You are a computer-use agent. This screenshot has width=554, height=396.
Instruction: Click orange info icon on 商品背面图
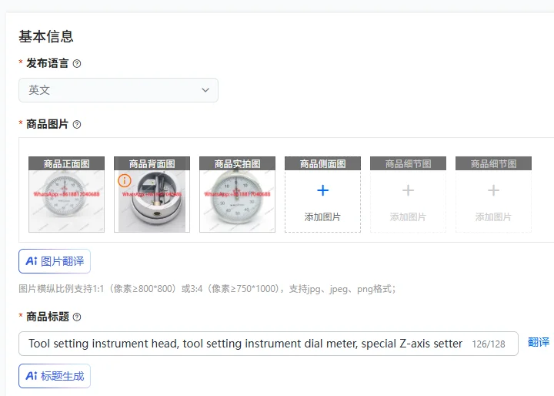(125, 181)
